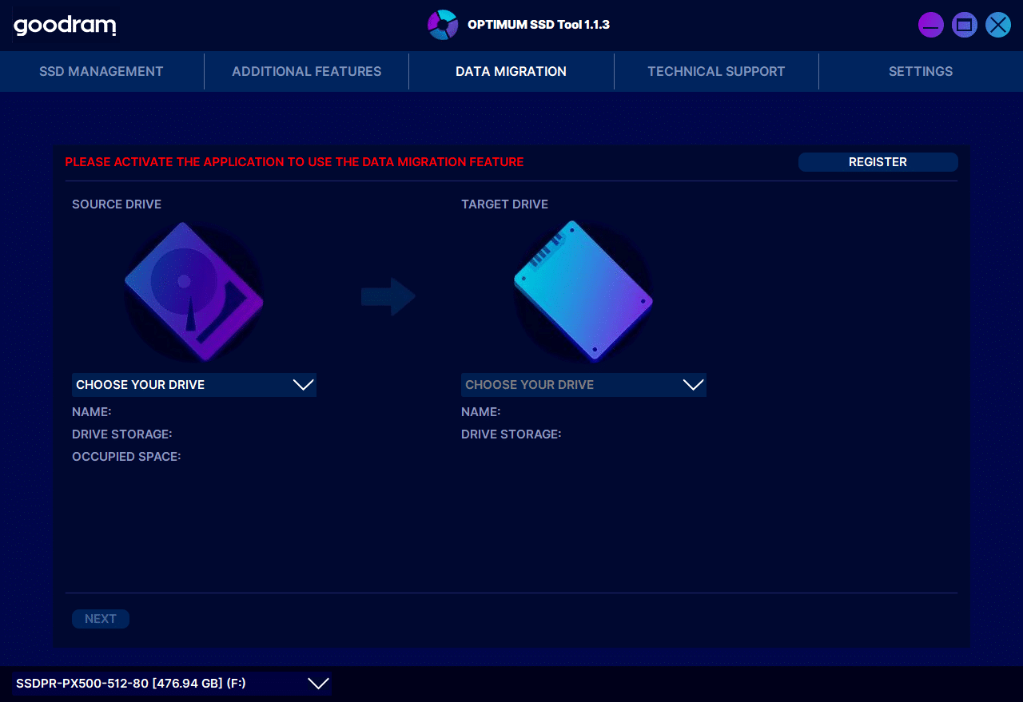The height and width of the screenshot is (702, 1023).
Task: Click the Optimum SSD Tool 1.1.3 title text
Action: 538,25
